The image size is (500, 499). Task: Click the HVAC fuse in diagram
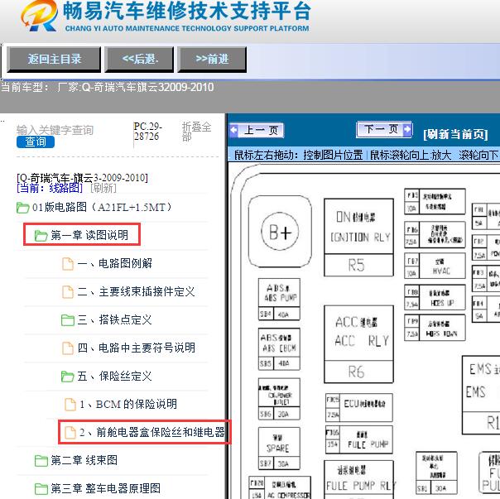point(435,266)
